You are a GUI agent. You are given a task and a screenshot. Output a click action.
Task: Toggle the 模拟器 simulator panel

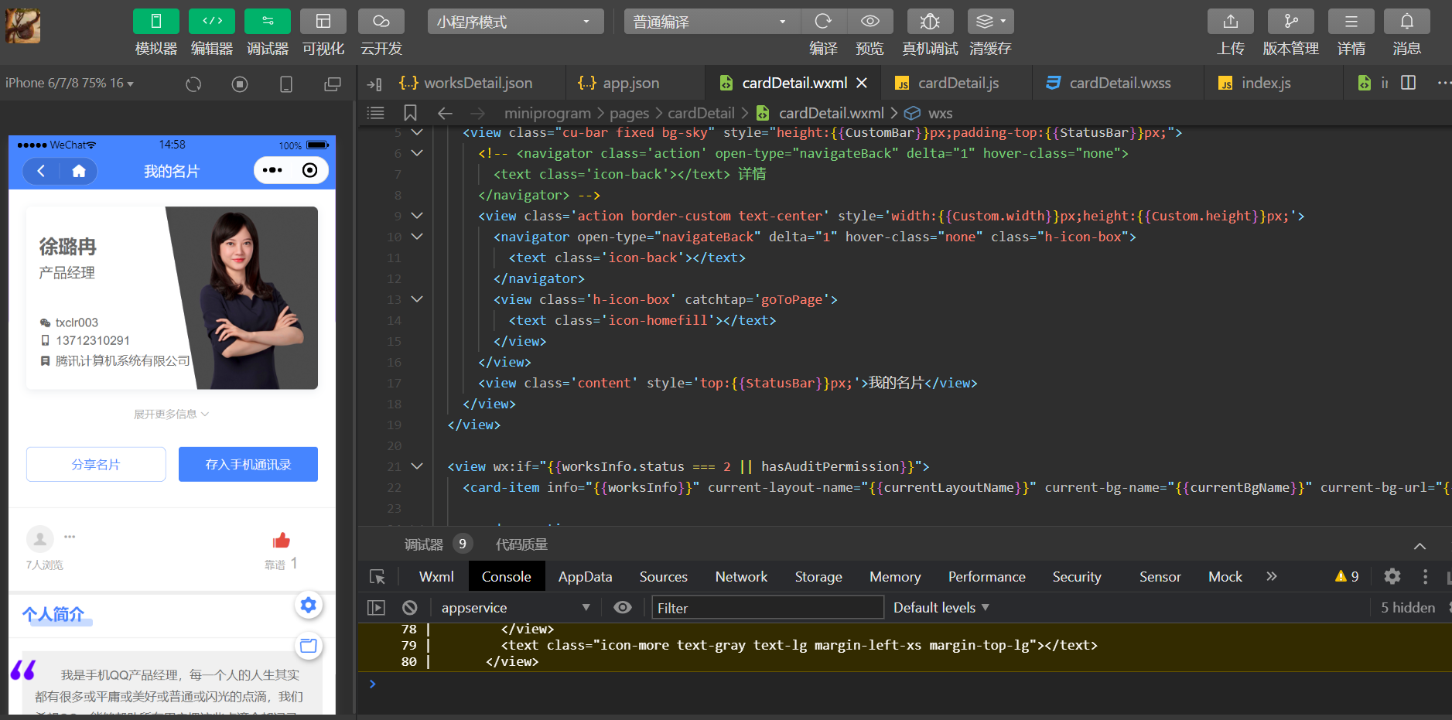tap(156, 22)
